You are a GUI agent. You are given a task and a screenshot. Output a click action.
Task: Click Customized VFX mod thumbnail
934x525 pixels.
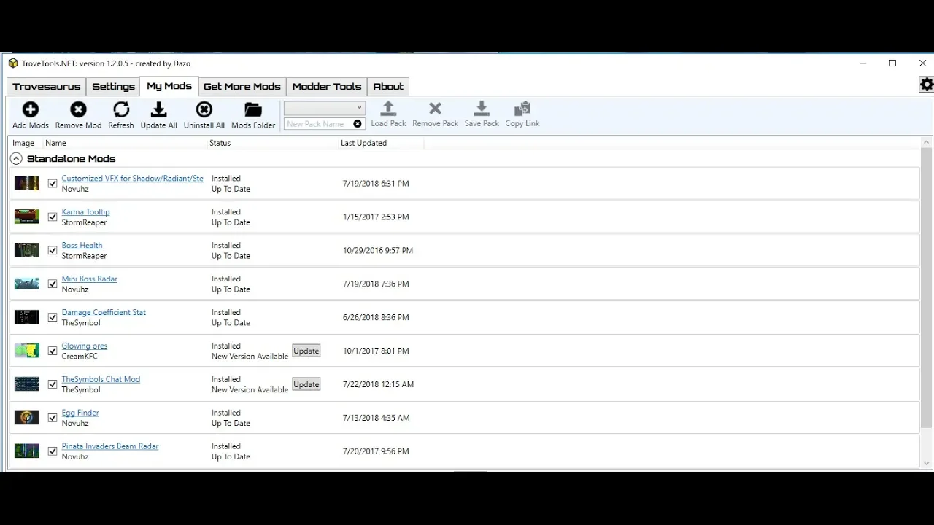click(27, 183)
